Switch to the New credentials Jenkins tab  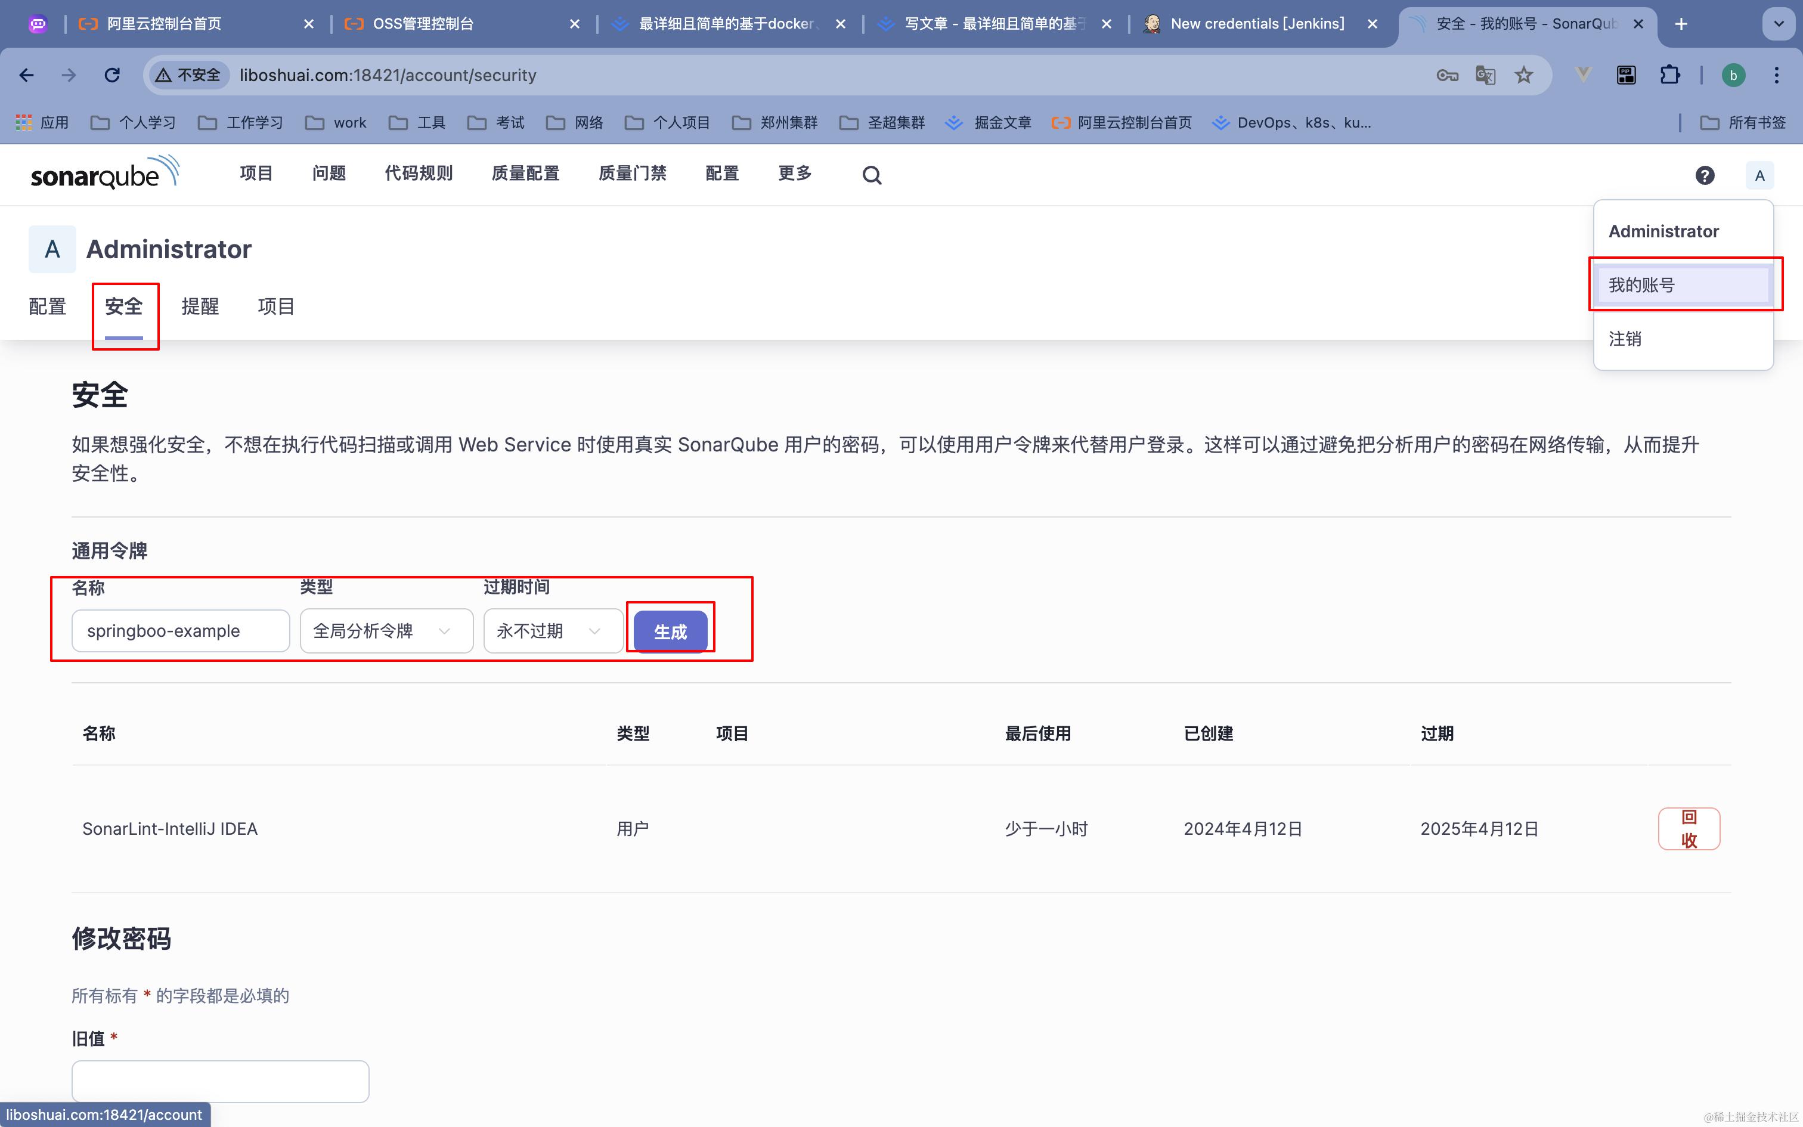1256,24
